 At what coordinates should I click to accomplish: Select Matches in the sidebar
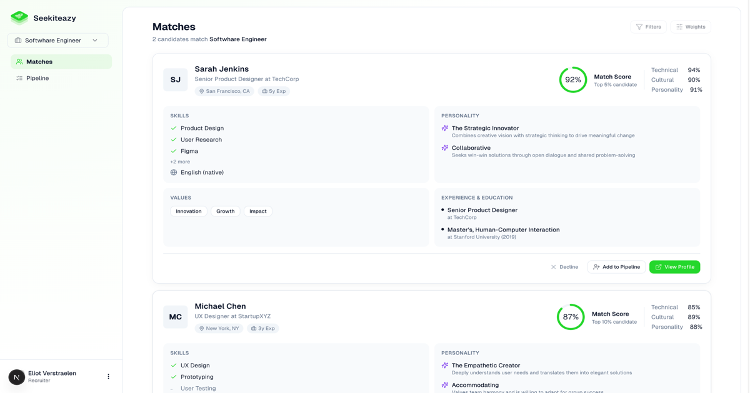(x=61, y=62)
